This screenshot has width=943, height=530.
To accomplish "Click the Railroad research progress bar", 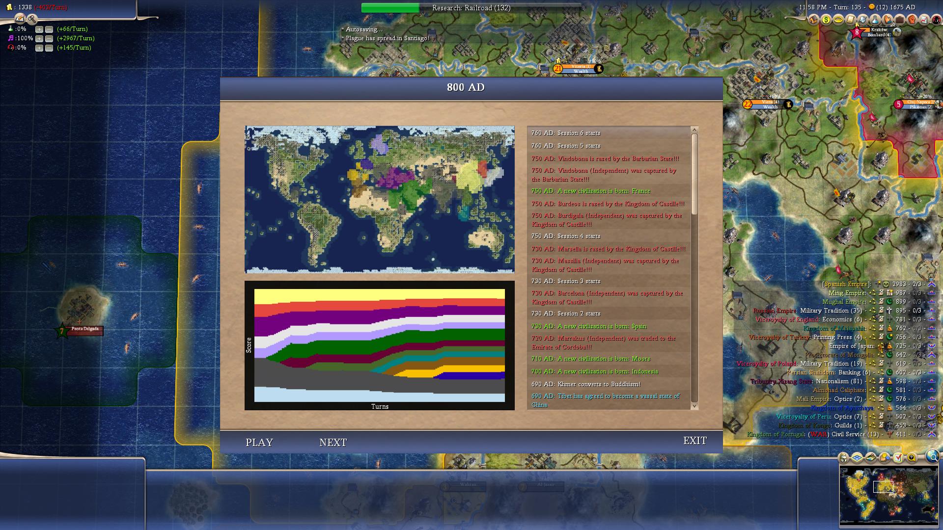I will click(471, 8).
